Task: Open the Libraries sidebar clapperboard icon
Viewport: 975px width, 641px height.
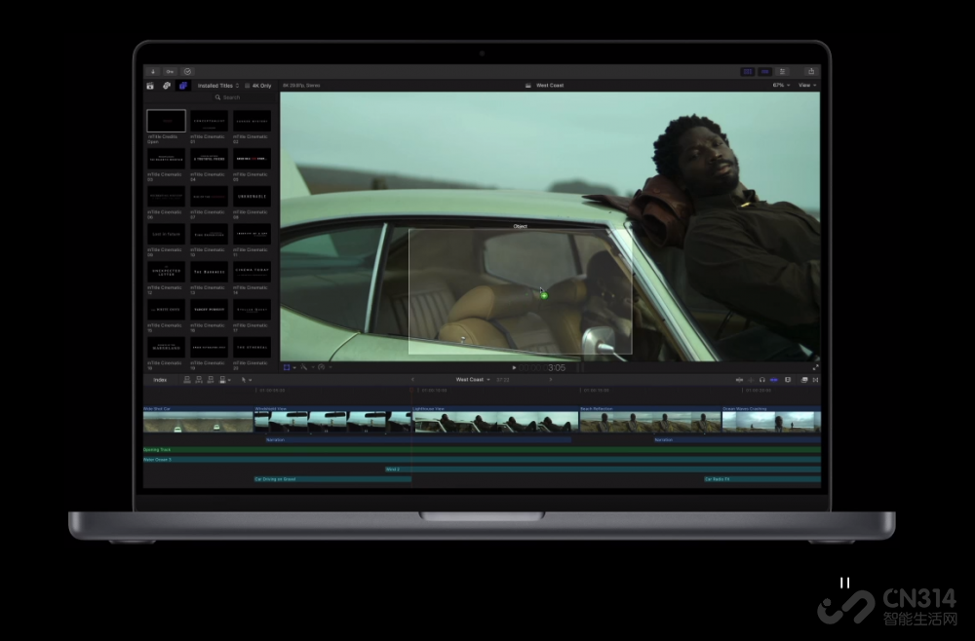Action: pos(150,86)
